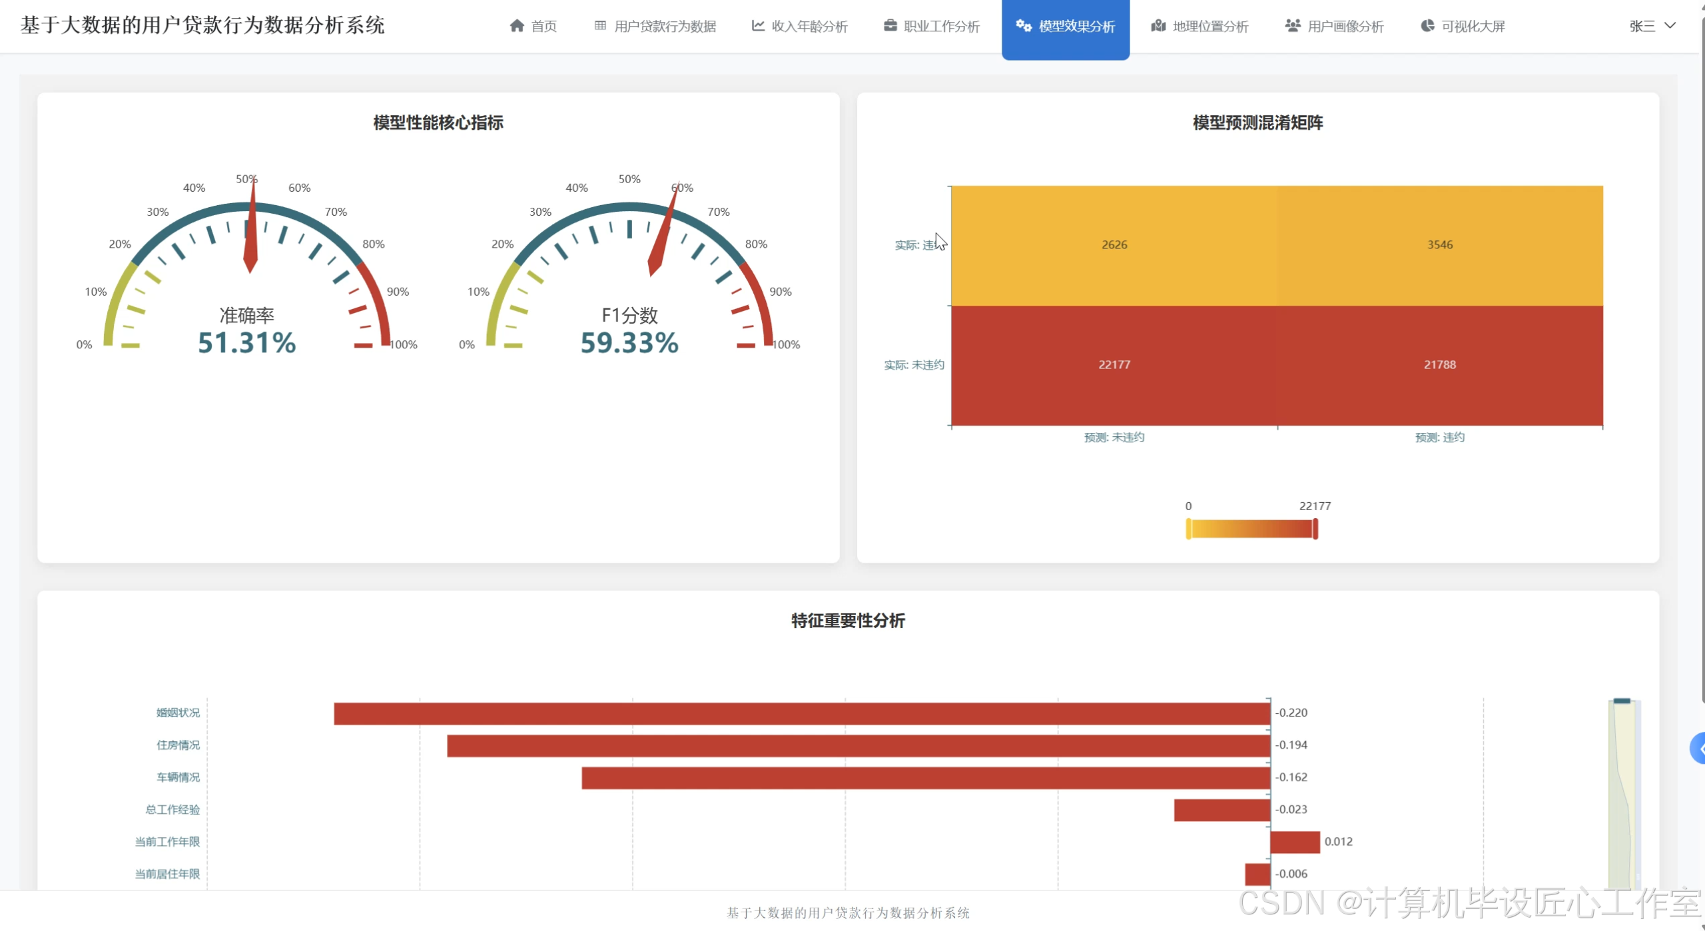Navigate to 地理位置分析 tab

(x=1200, y=26)
